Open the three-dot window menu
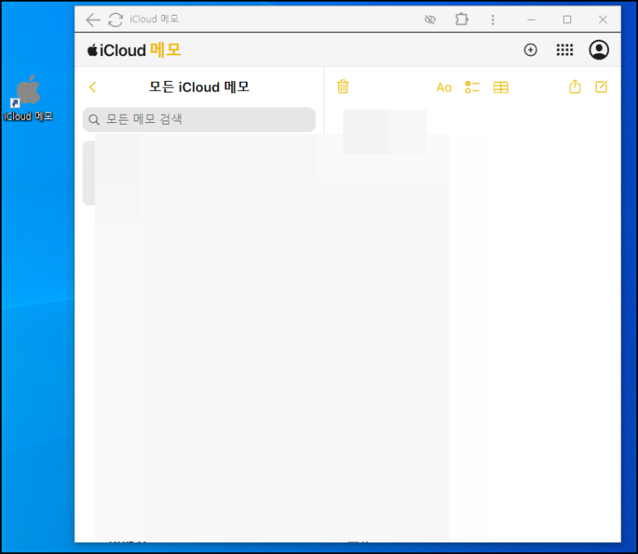Screen dimensions: 638x554 pyautogui.click(x=493, y=20)
